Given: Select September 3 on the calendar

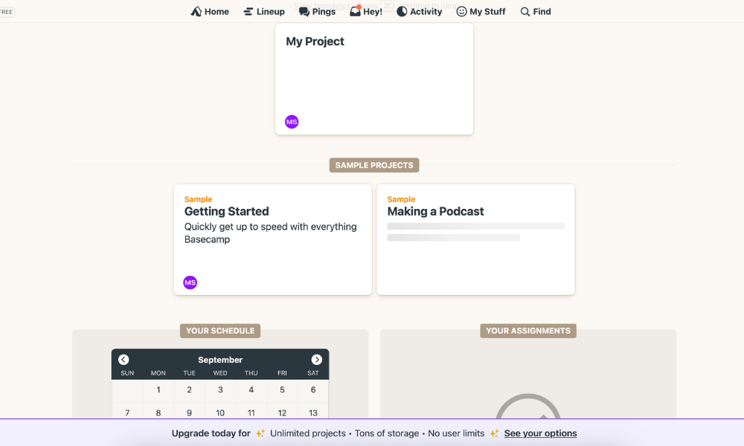Looking at the screenshot, I should [x=220, y=390].
